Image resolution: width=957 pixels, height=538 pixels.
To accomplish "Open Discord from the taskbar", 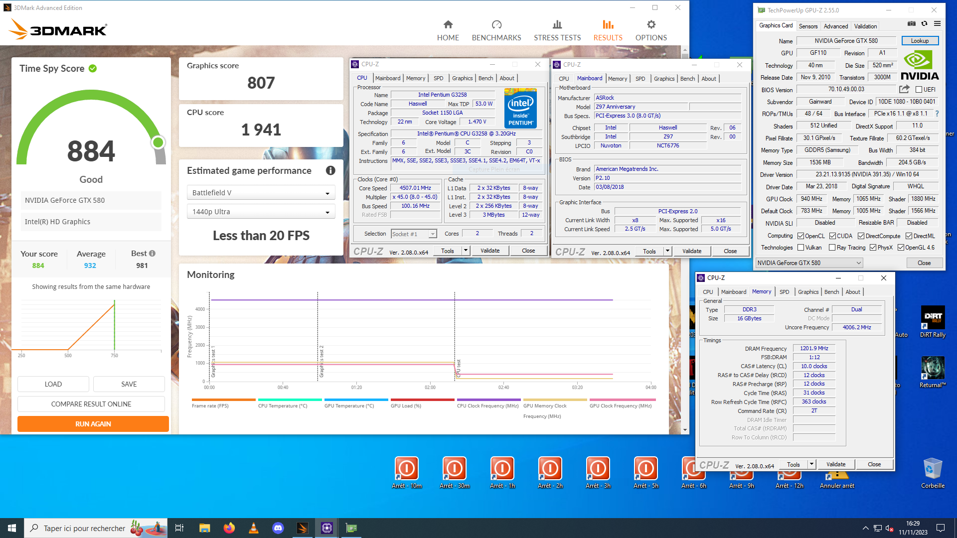I will click(278, 528).
